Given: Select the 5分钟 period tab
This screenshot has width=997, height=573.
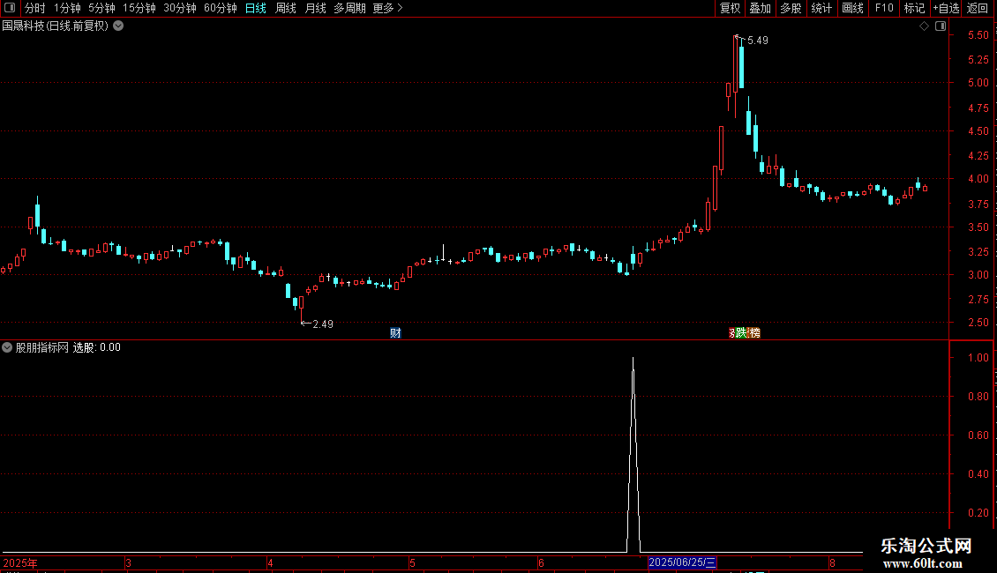Looking at the screenshot, I should [101, 8].
